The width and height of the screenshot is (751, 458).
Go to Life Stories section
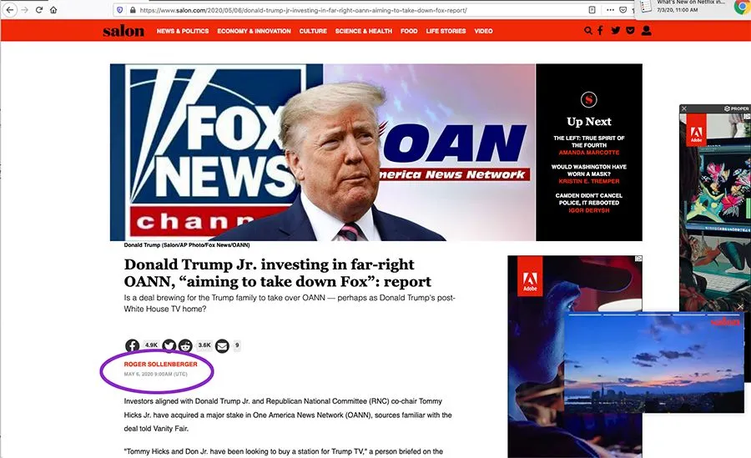click(446, 31)
